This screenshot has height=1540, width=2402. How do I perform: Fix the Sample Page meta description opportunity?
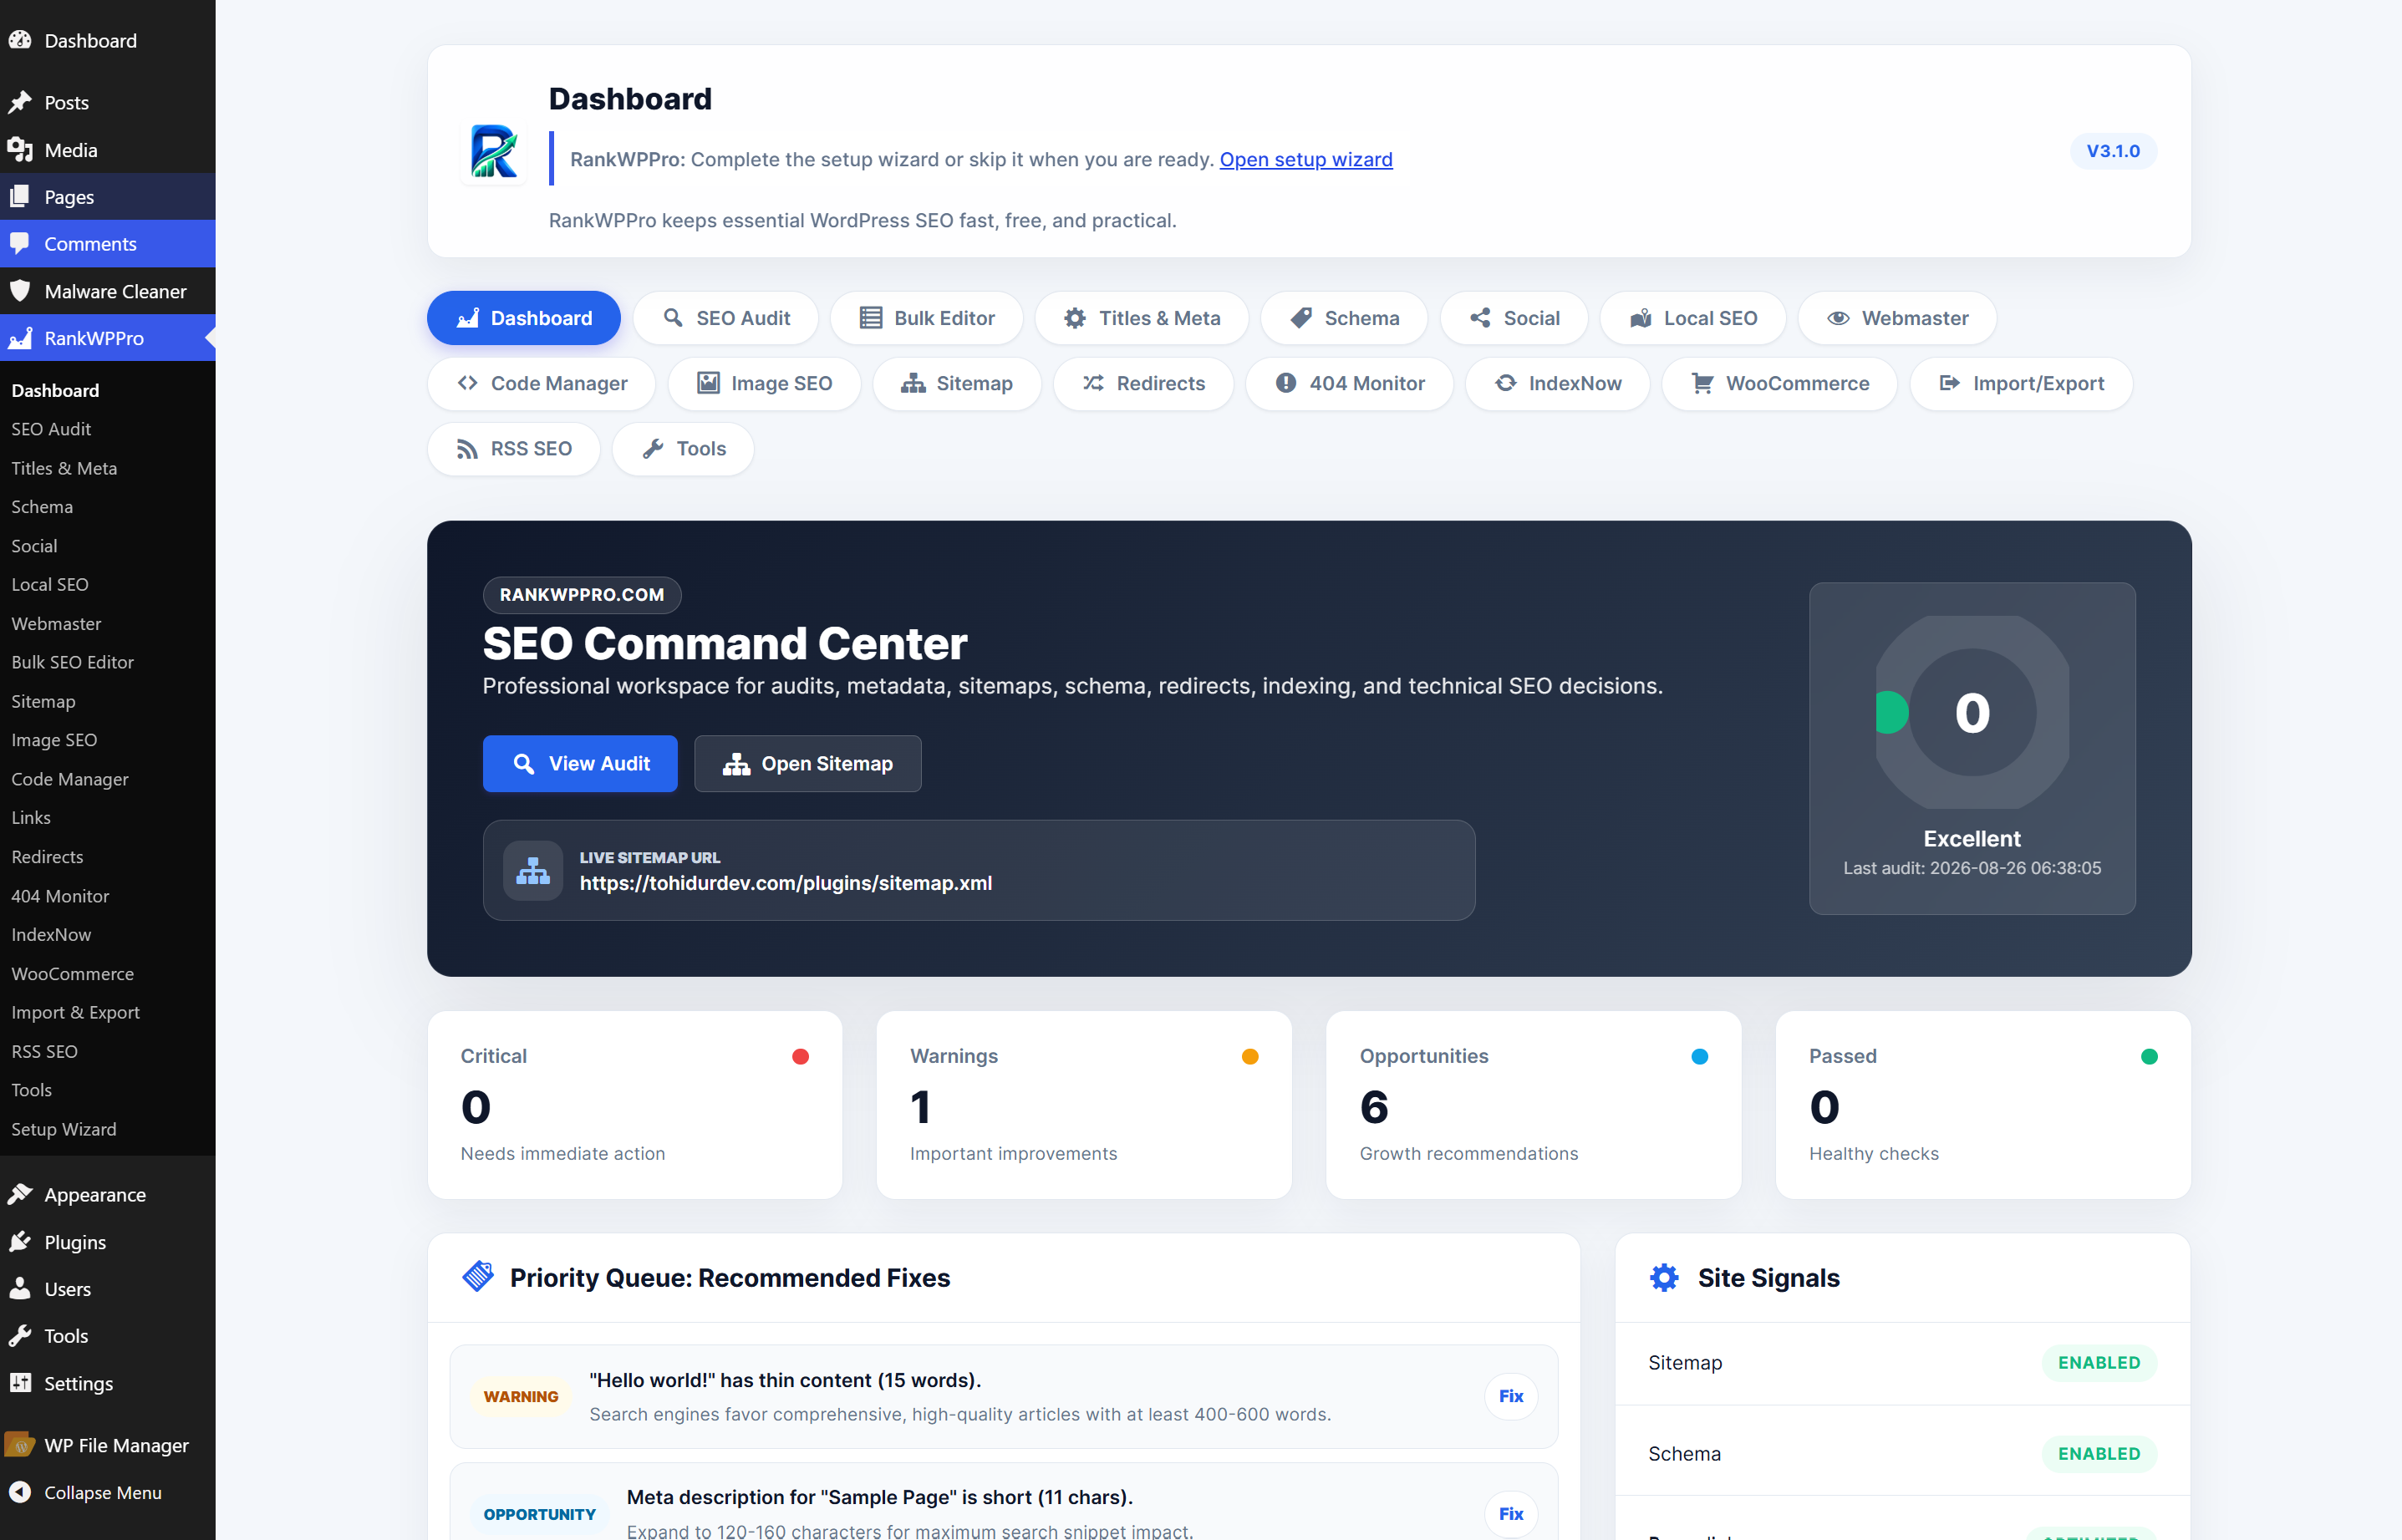tap(1511, 1513)
